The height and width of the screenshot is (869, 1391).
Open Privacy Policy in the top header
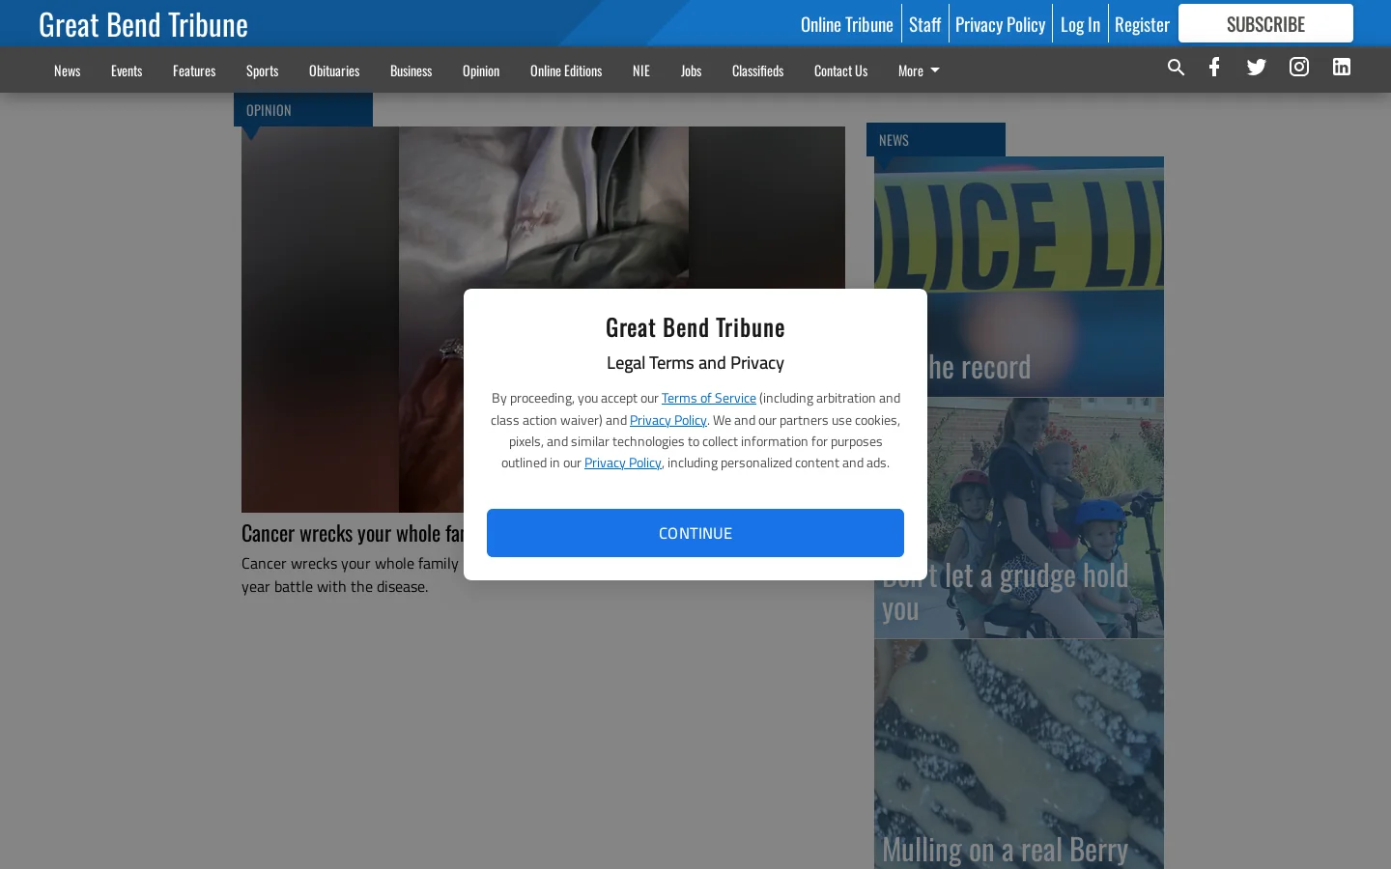point(1000,24)
